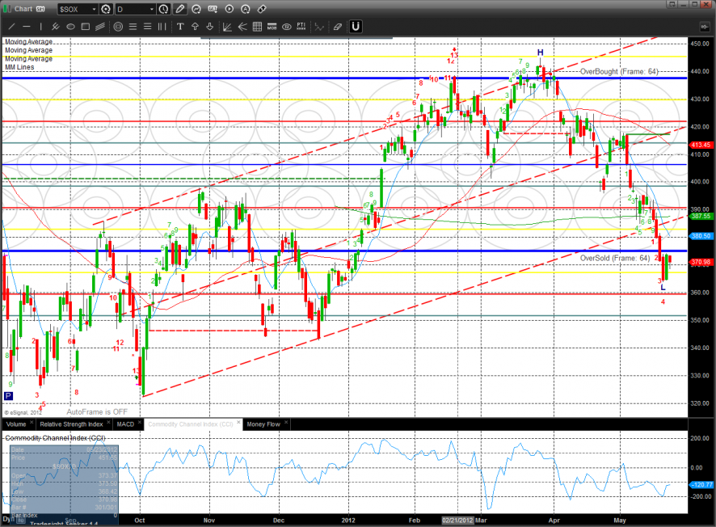Select the eraser tool
Screen dimensions: 716x527
tap(337, 27)
